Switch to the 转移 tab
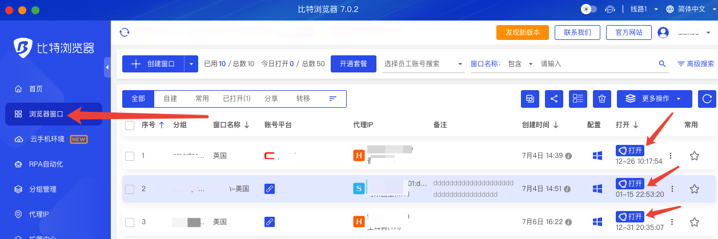 coord(303,99)
